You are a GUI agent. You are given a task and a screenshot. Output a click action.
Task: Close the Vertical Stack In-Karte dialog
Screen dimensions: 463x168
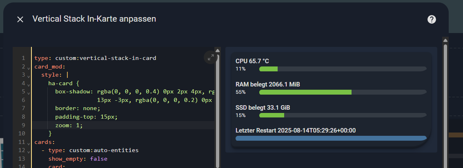pyautogui.click(x=20, y=19)
